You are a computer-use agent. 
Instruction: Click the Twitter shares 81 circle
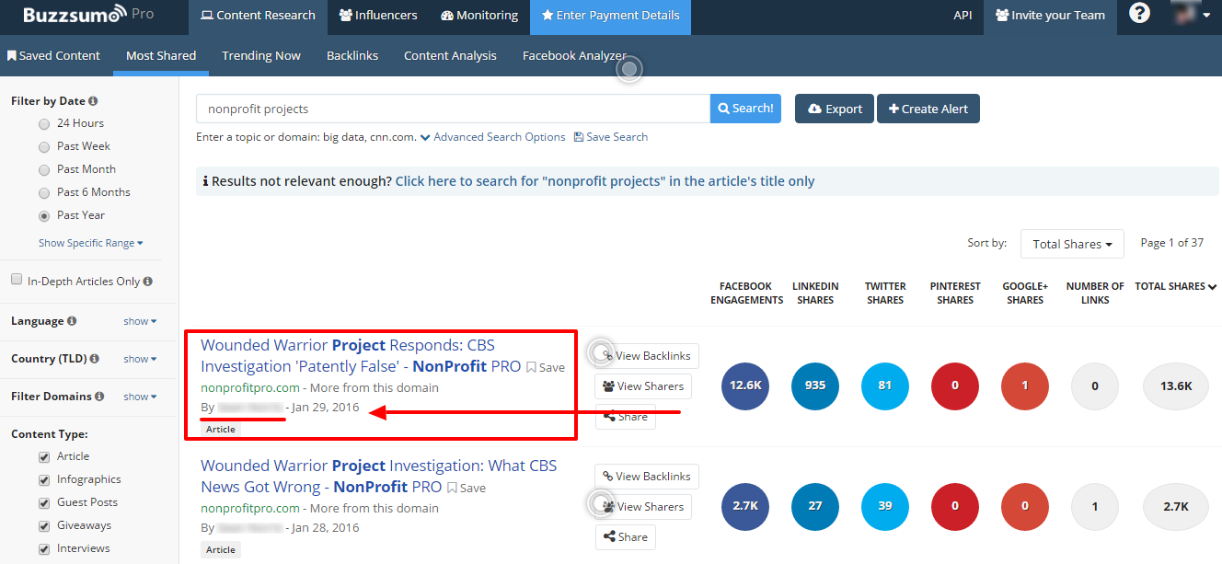pyautogui.click(x=885, y=386)
